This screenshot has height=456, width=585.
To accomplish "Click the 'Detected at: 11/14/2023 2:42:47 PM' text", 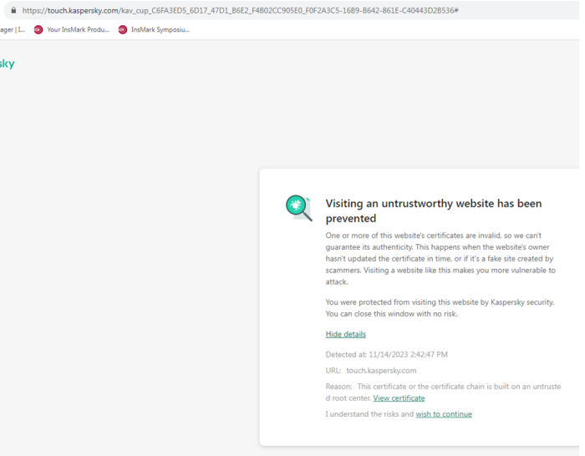I will pos(386,355).
